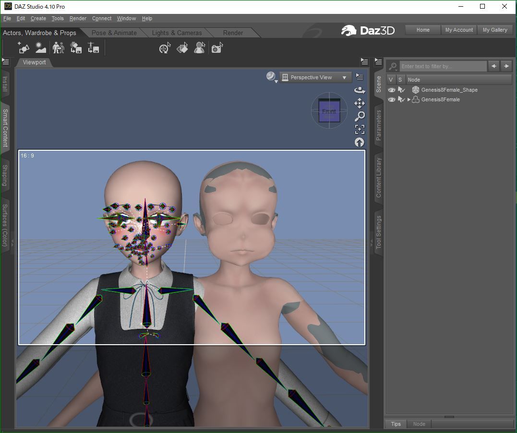Click the Front view cube
The height and width of the screenshot is (433, 517).
329,110
